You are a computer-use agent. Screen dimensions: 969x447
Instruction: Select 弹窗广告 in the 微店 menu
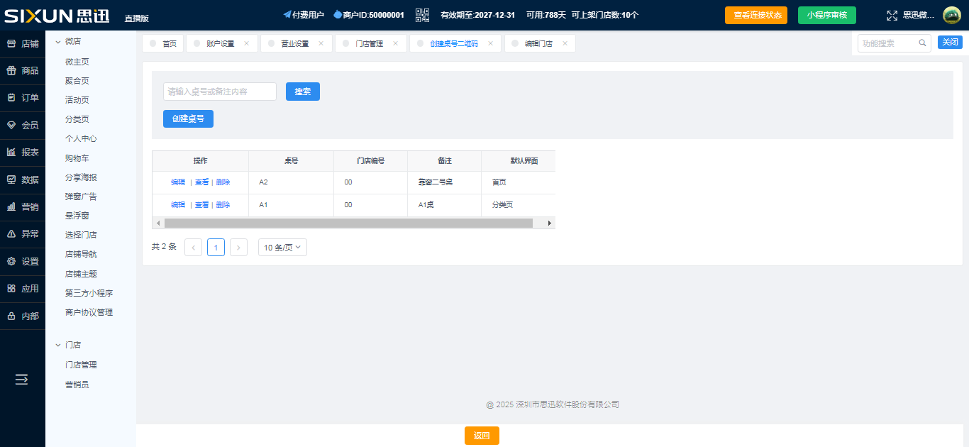[81, 197]
